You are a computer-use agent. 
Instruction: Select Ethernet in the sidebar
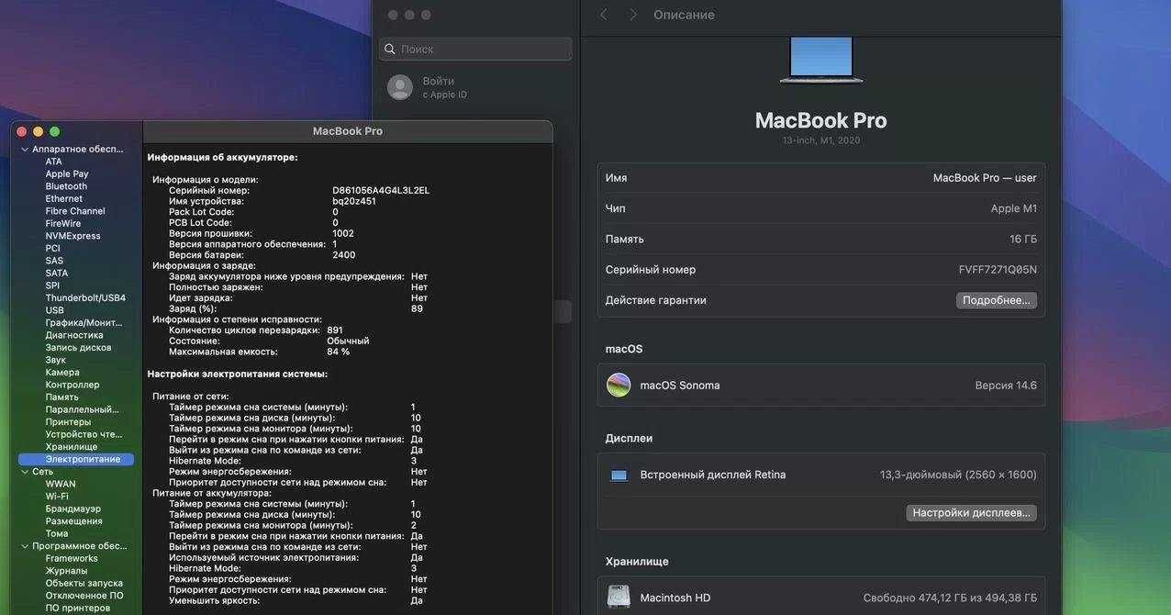[64, 199]
